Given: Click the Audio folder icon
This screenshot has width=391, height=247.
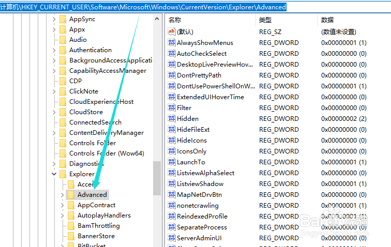Looking at the screenshot, I should click(63, 40).
